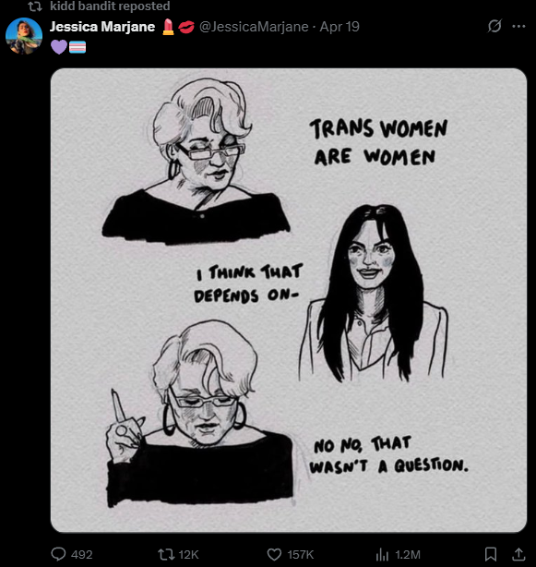Click the 12K reposts count
This screenshot has width=536, height=567.
188,554
